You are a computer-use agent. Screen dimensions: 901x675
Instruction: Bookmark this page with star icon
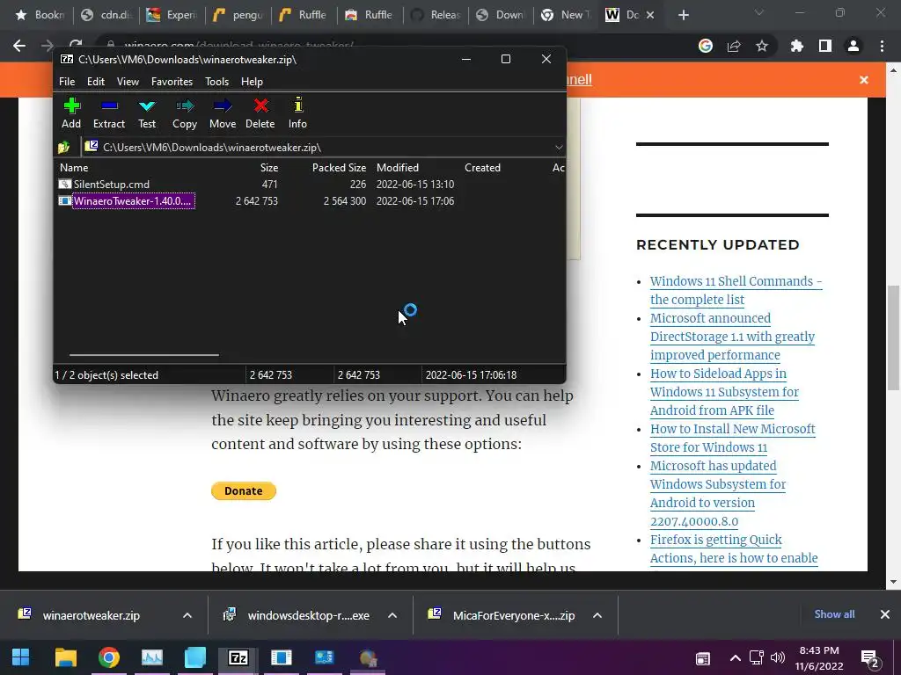pyautogui.click(x=762, y=46)
